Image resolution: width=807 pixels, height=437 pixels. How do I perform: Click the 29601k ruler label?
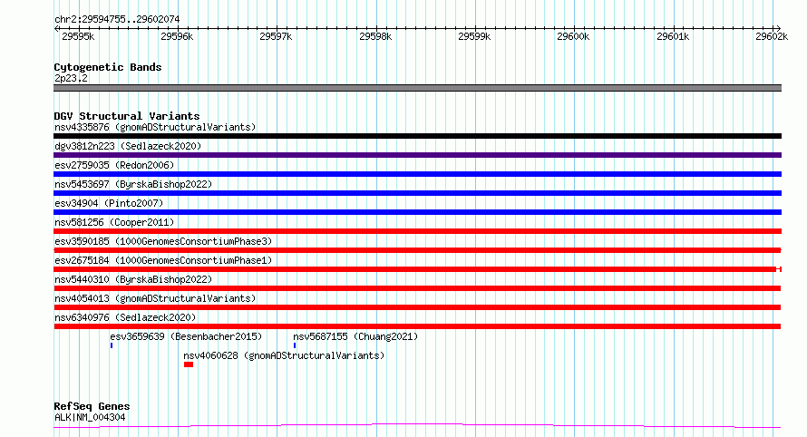pos(673,36)
